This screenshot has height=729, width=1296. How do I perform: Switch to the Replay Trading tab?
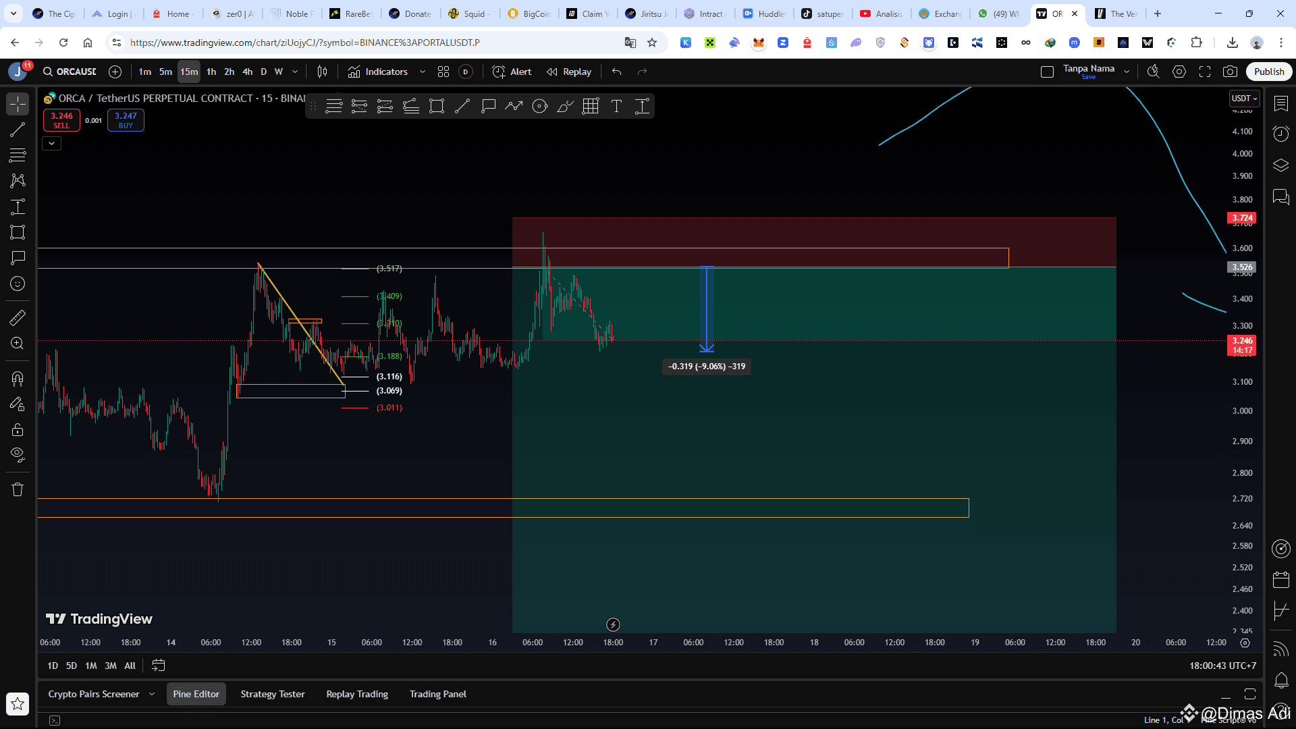click(357, 694)
